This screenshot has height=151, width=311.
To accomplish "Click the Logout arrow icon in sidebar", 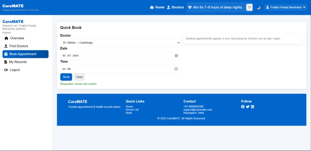I will (x=6, y=70).
